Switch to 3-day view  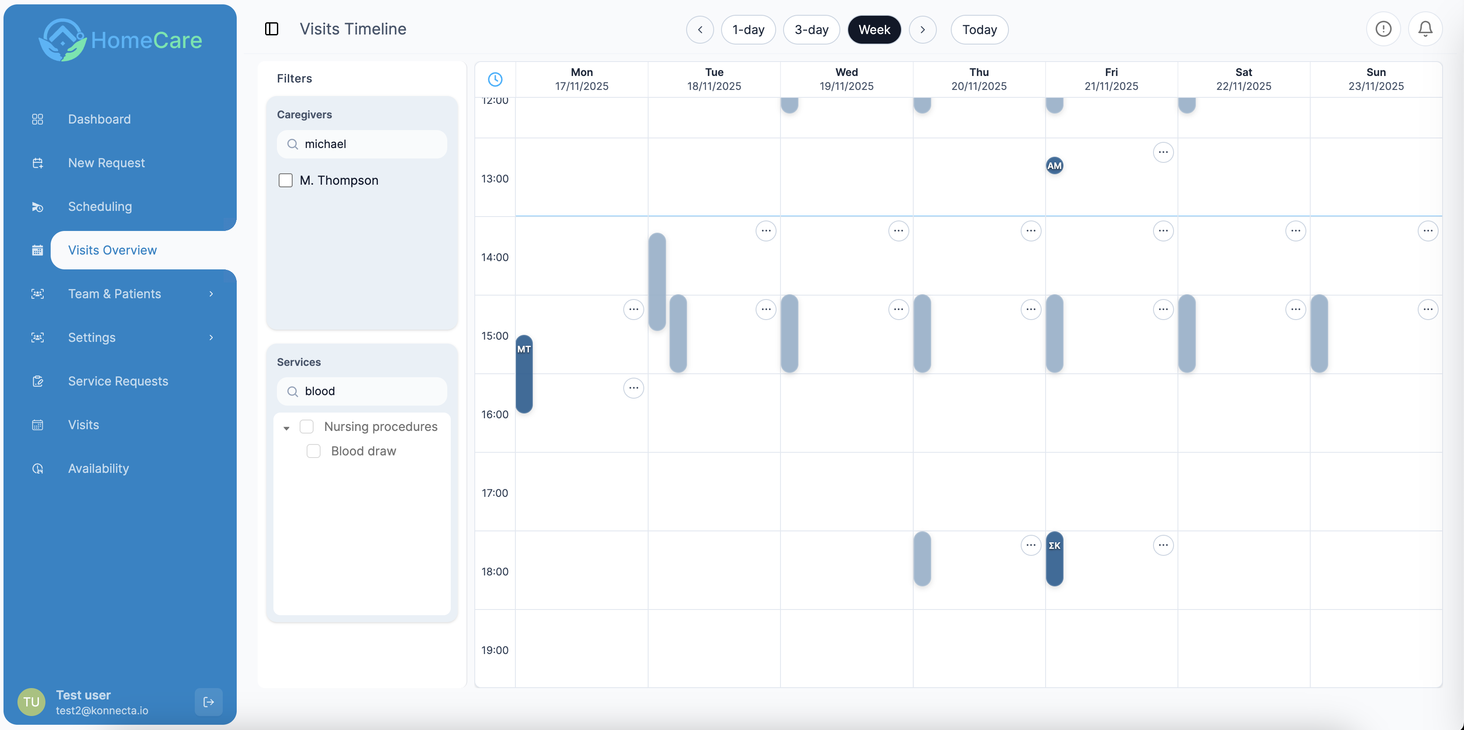click(x=811, y=30)
